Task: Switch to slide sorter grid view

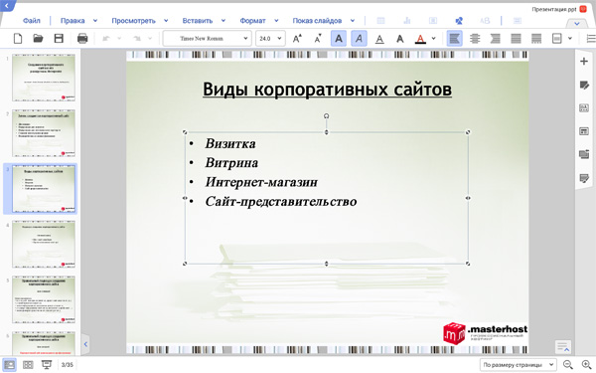Action: (x=28, y=365)
